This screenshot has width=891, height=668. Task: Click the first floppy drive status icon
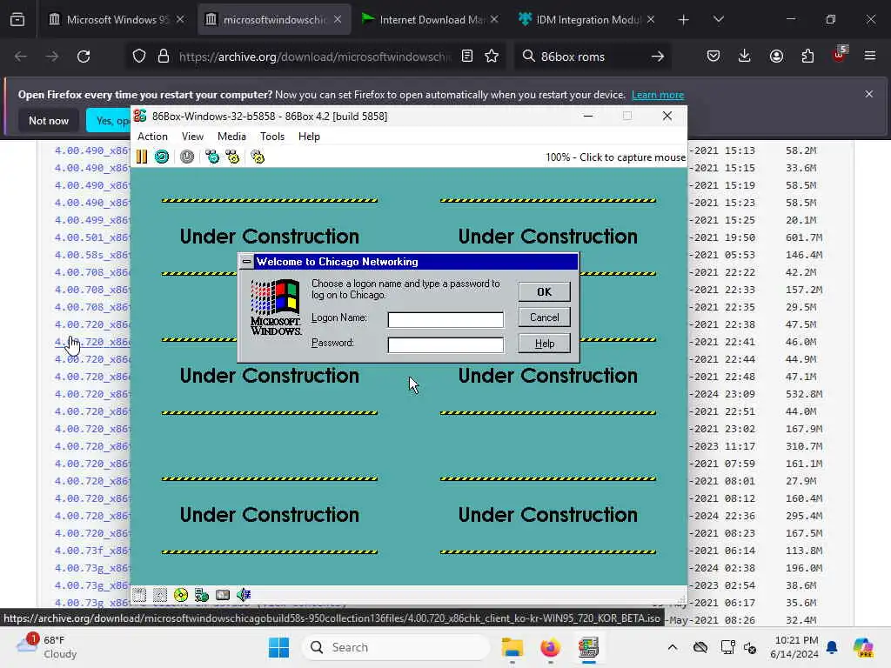click(x=139, y=595)
